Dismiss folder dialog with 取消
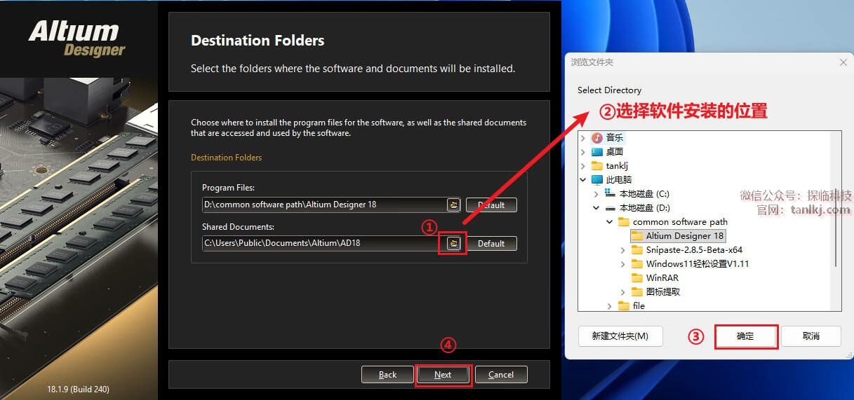 click(810, 336)
